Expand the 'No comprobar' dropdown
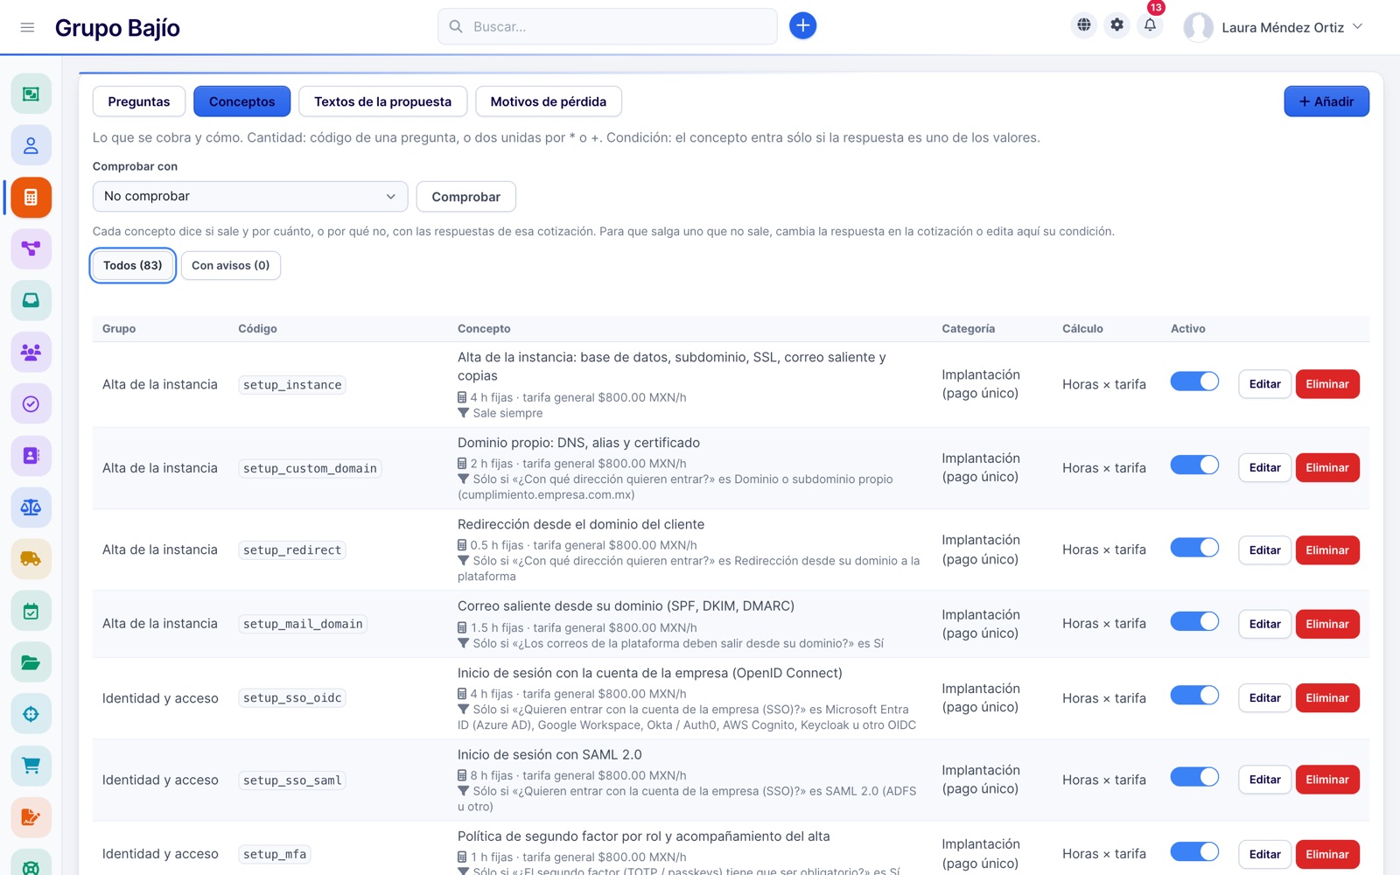The image size is (1400, 875). pyautogui.click(x=250, y=196)
